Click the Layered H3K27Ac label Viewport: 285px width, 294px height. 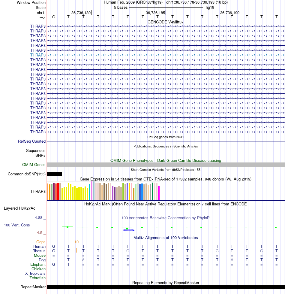[x=20, y=208]
